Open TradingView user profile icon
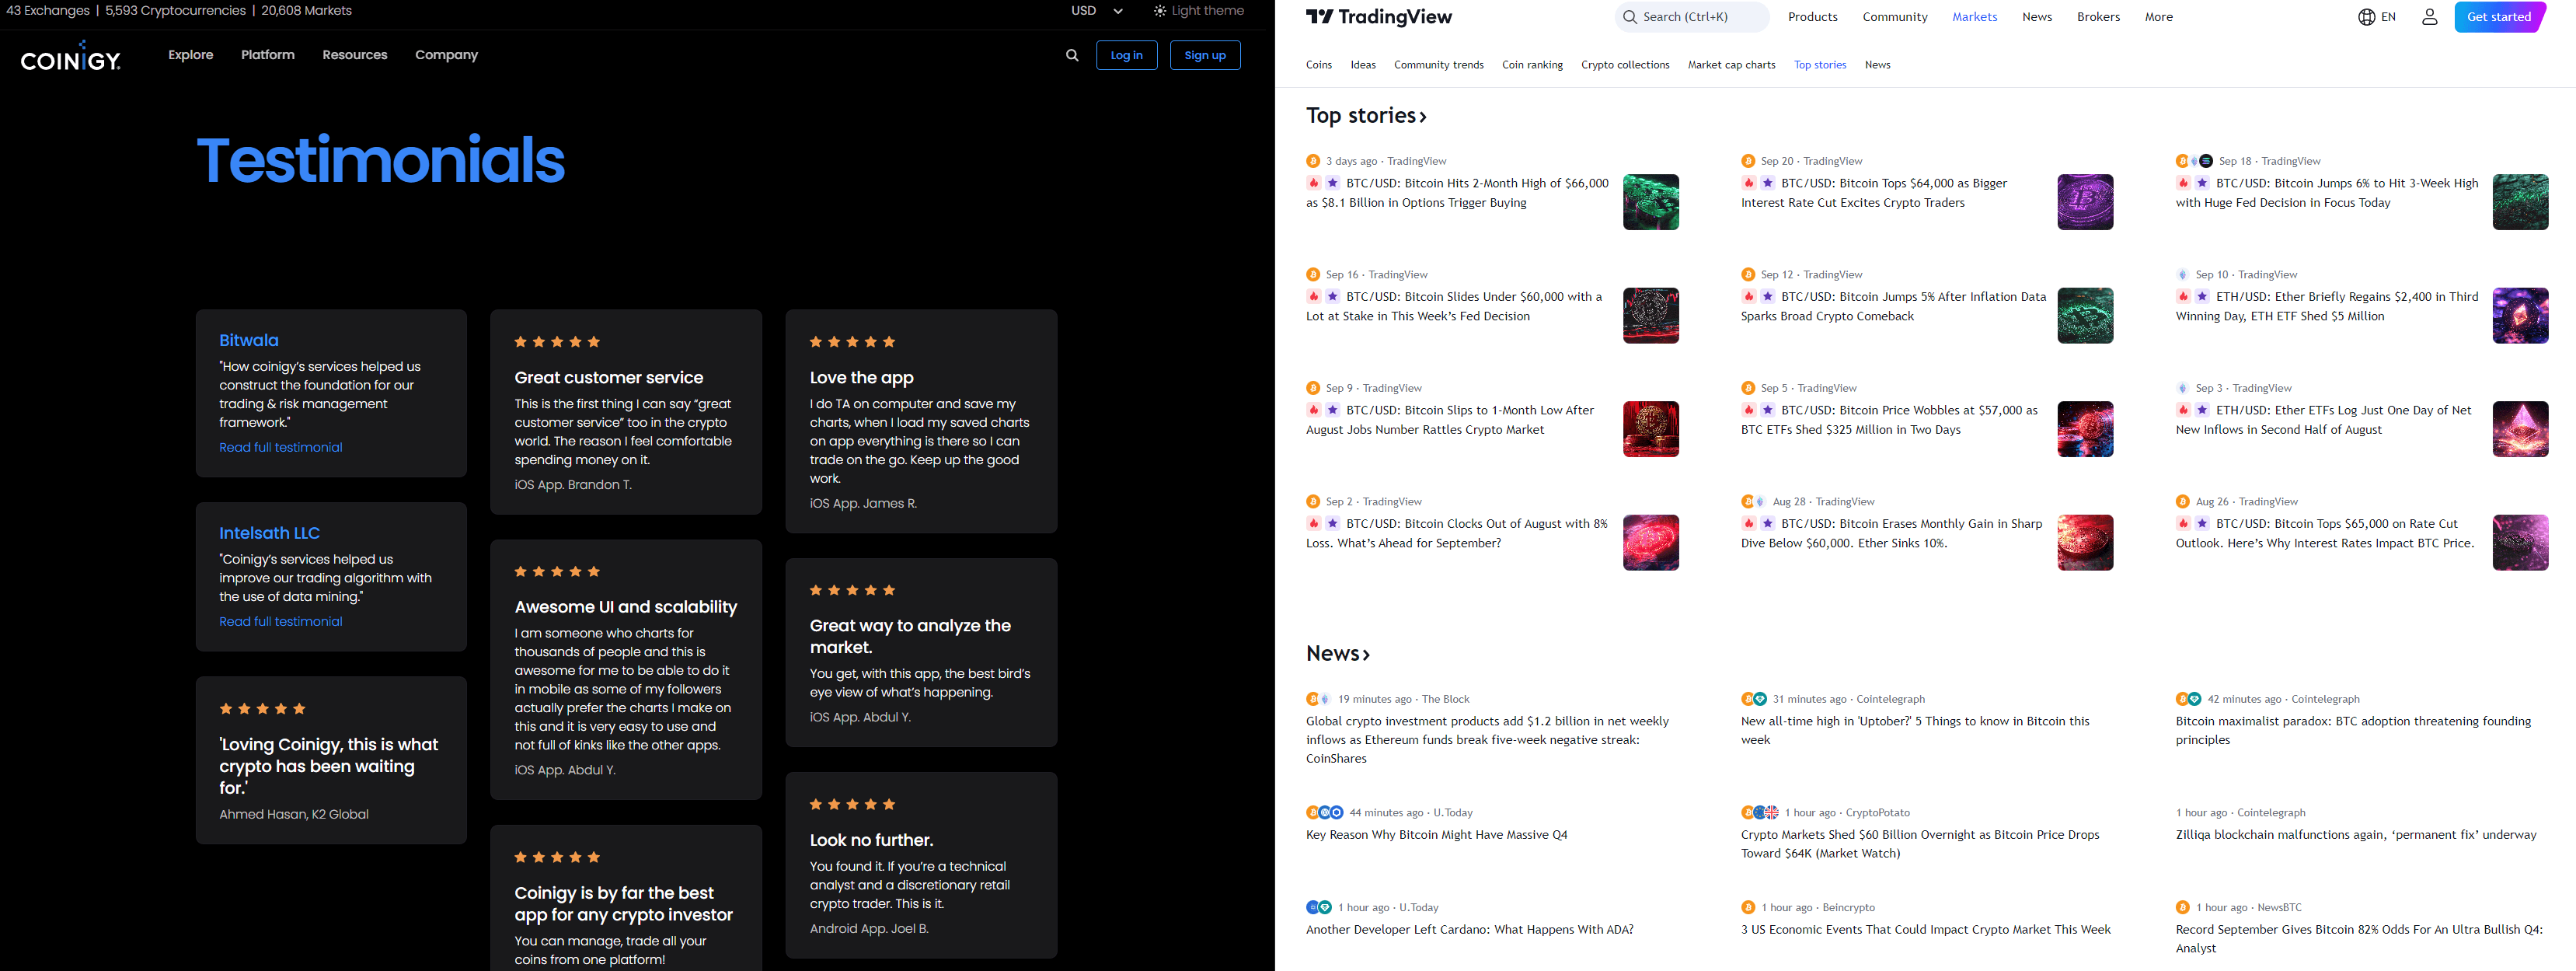Screen dimensions: 2576x971 click(x=2429, y=17)
